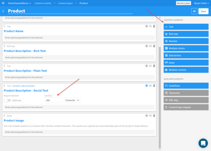Navigate to Content models breadcrumb

click(x=43, y=3)
